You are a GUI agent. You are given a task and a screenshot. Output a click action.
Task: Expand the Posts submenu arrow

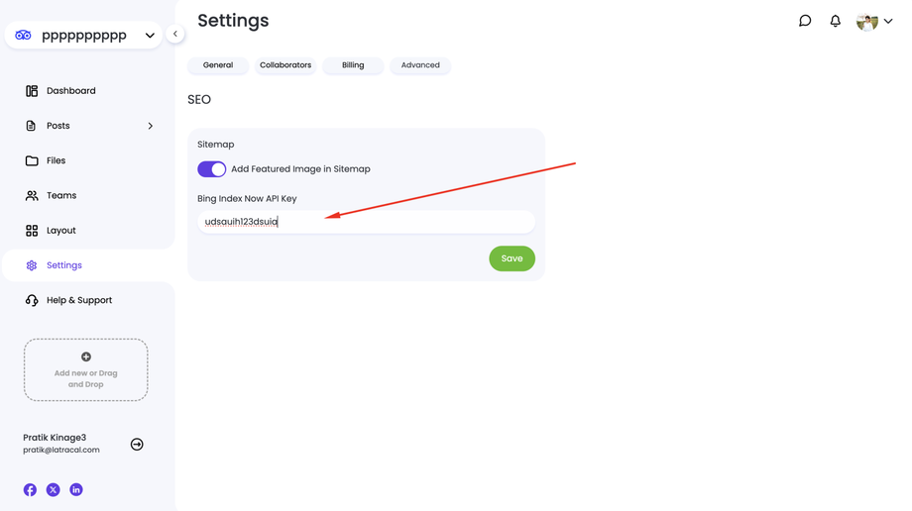click(x=151, y=126)
